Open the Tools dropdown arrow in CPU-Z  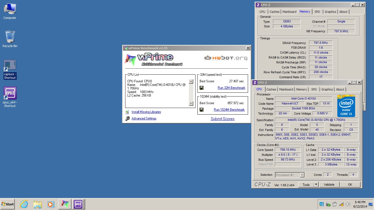pyautogui.click(x=316, y=185)
